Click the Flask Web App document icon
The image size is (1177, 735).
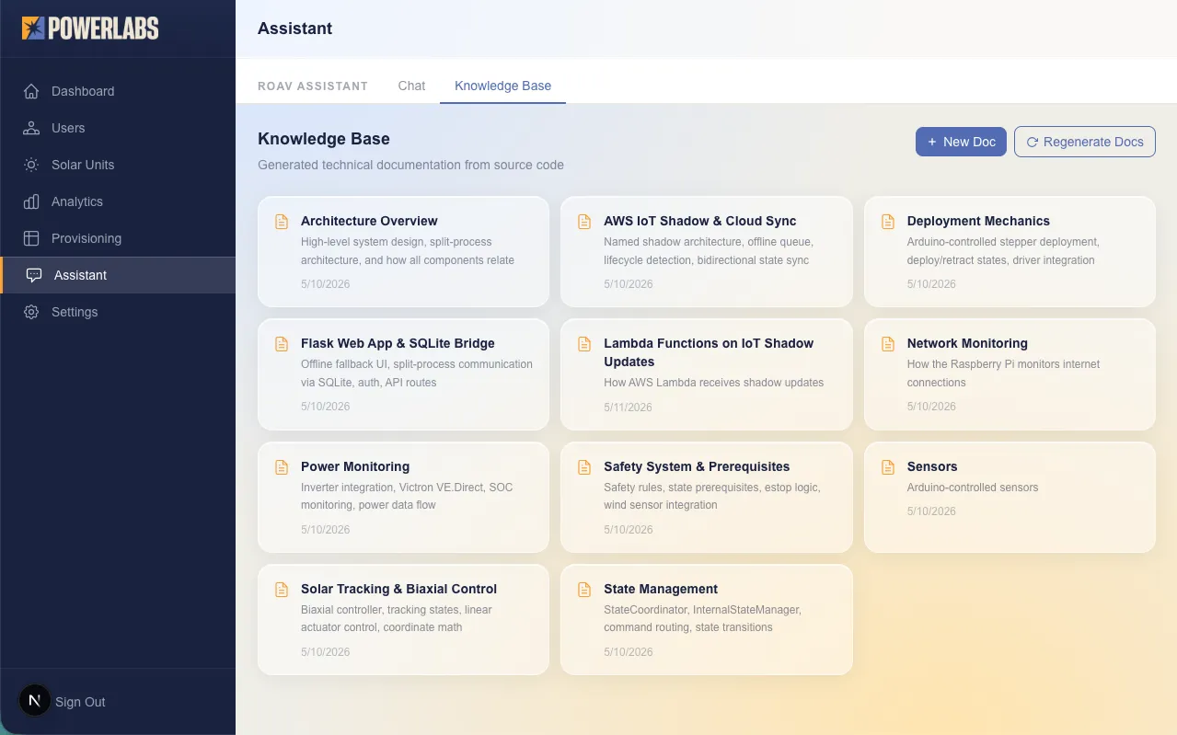coord(282,344)
